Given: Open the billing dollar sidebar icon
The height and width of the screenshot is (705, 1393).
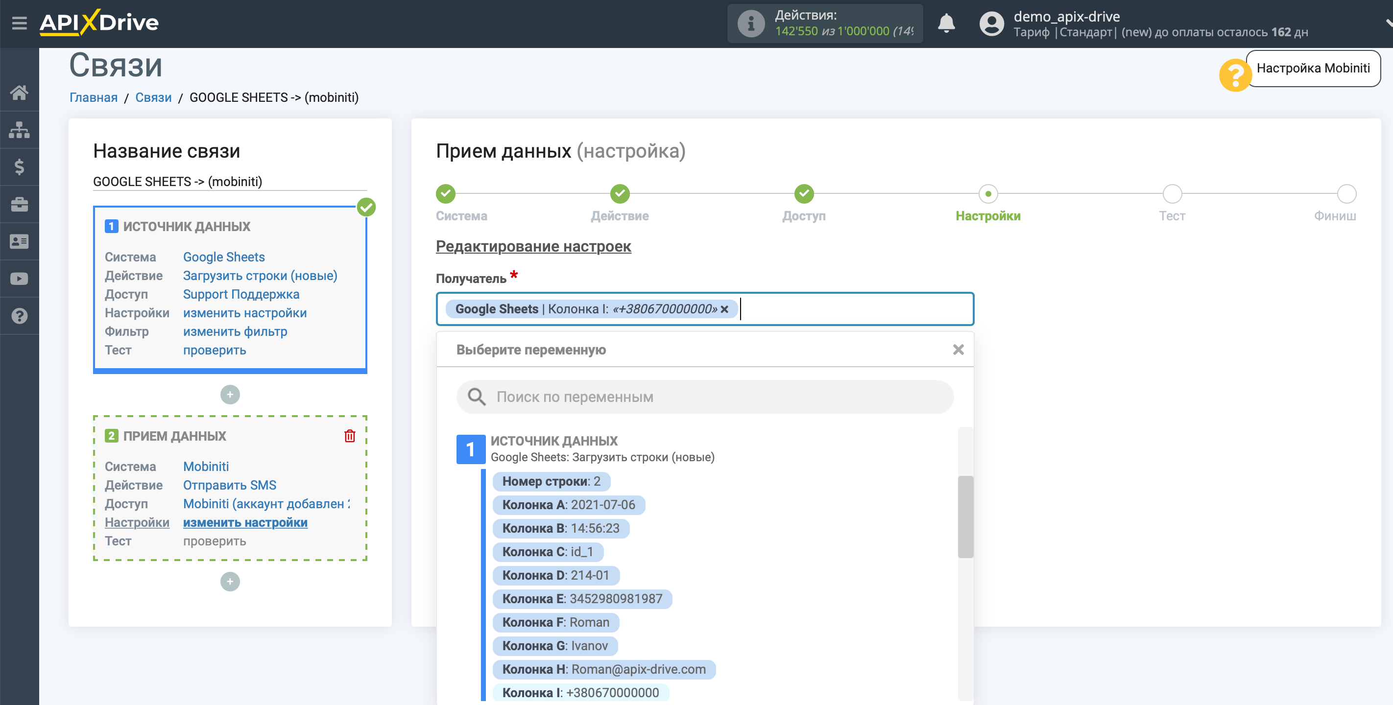Looking at the screenshot, I should [x=20, y=167].
